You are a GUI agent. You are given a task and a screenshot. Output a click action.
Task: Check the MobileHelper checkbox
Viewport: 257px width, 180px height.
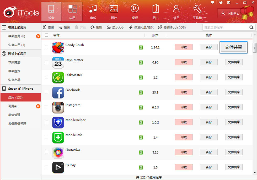(47, 122)
